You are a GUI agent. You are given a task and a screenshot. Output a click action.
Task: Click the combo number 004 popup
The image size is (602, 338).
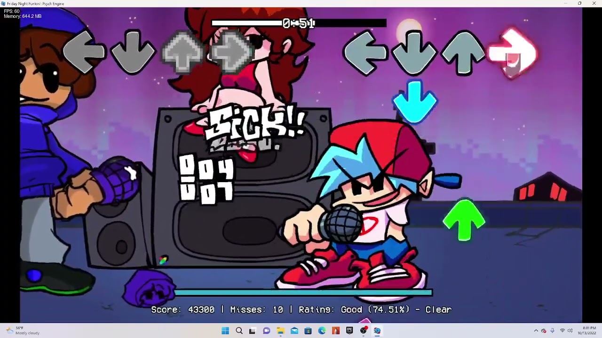pyautogui.click(x=206, y=168)
